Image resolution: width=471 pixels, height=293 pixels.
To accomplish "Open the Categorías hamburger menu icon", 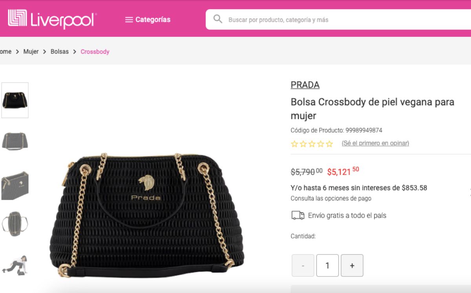I will click(x=128, y=20).
